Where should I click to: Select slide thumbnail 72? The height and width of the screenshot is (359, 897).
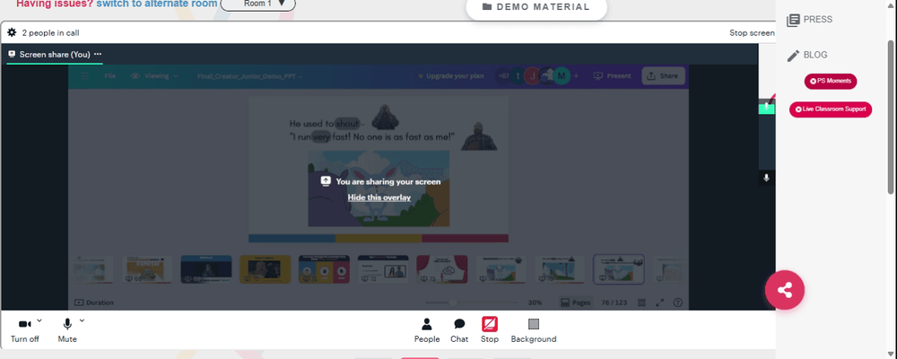pos(383,269)
